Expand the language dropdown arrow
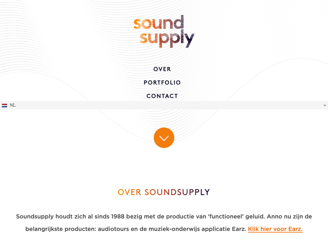 324,105
